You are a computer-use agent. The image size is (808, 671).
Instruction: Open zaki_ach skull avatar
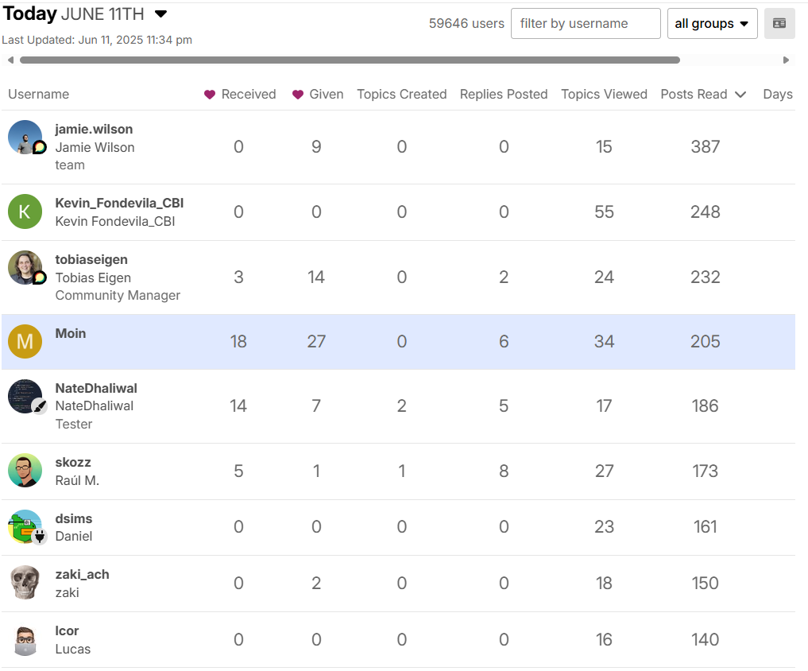click(x=25, y=583)
